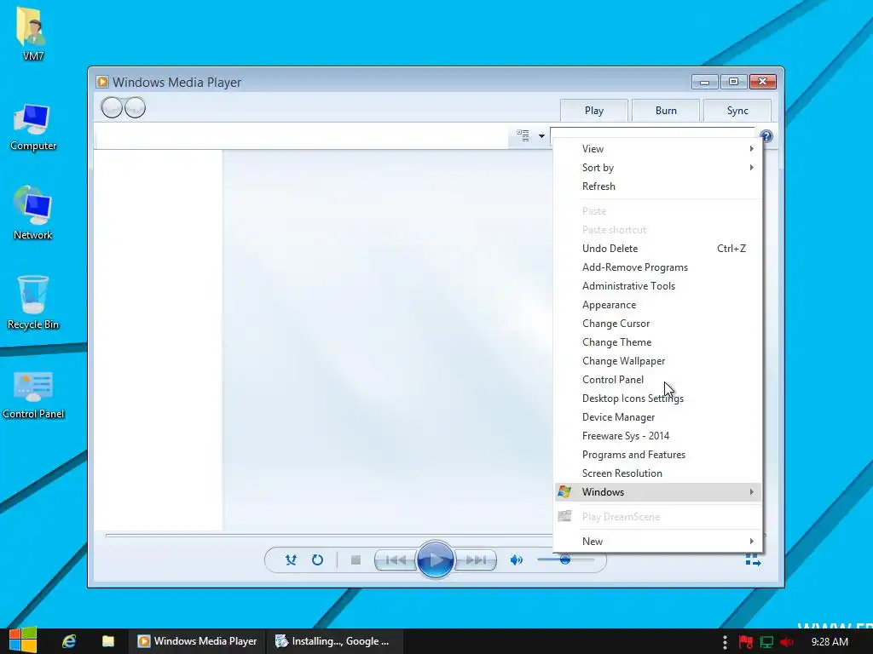This screenshot has height=654, width=873.
Task: Go forward in Media Player navigation
Action: (136, 107)
